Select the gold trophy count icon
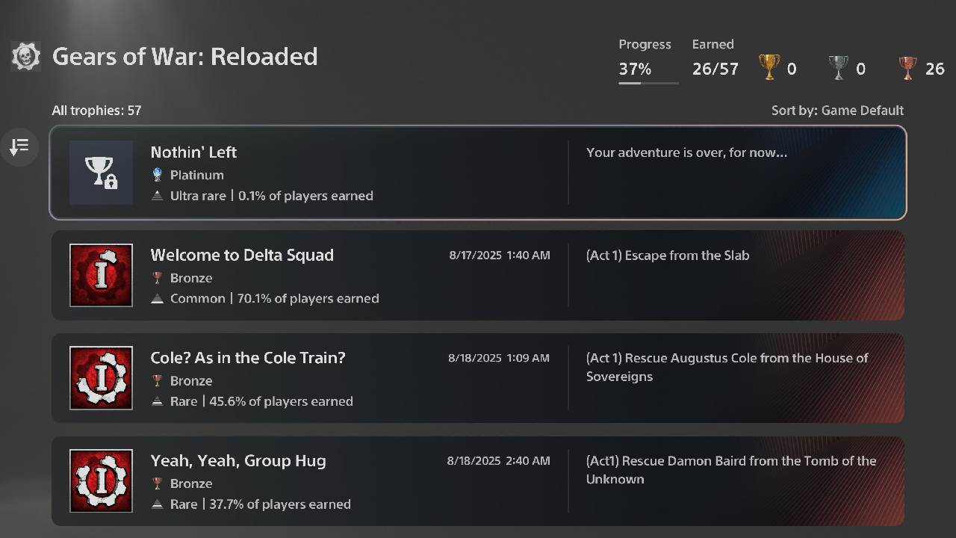This screenshot has height=538, width=956. click(769, 67)
